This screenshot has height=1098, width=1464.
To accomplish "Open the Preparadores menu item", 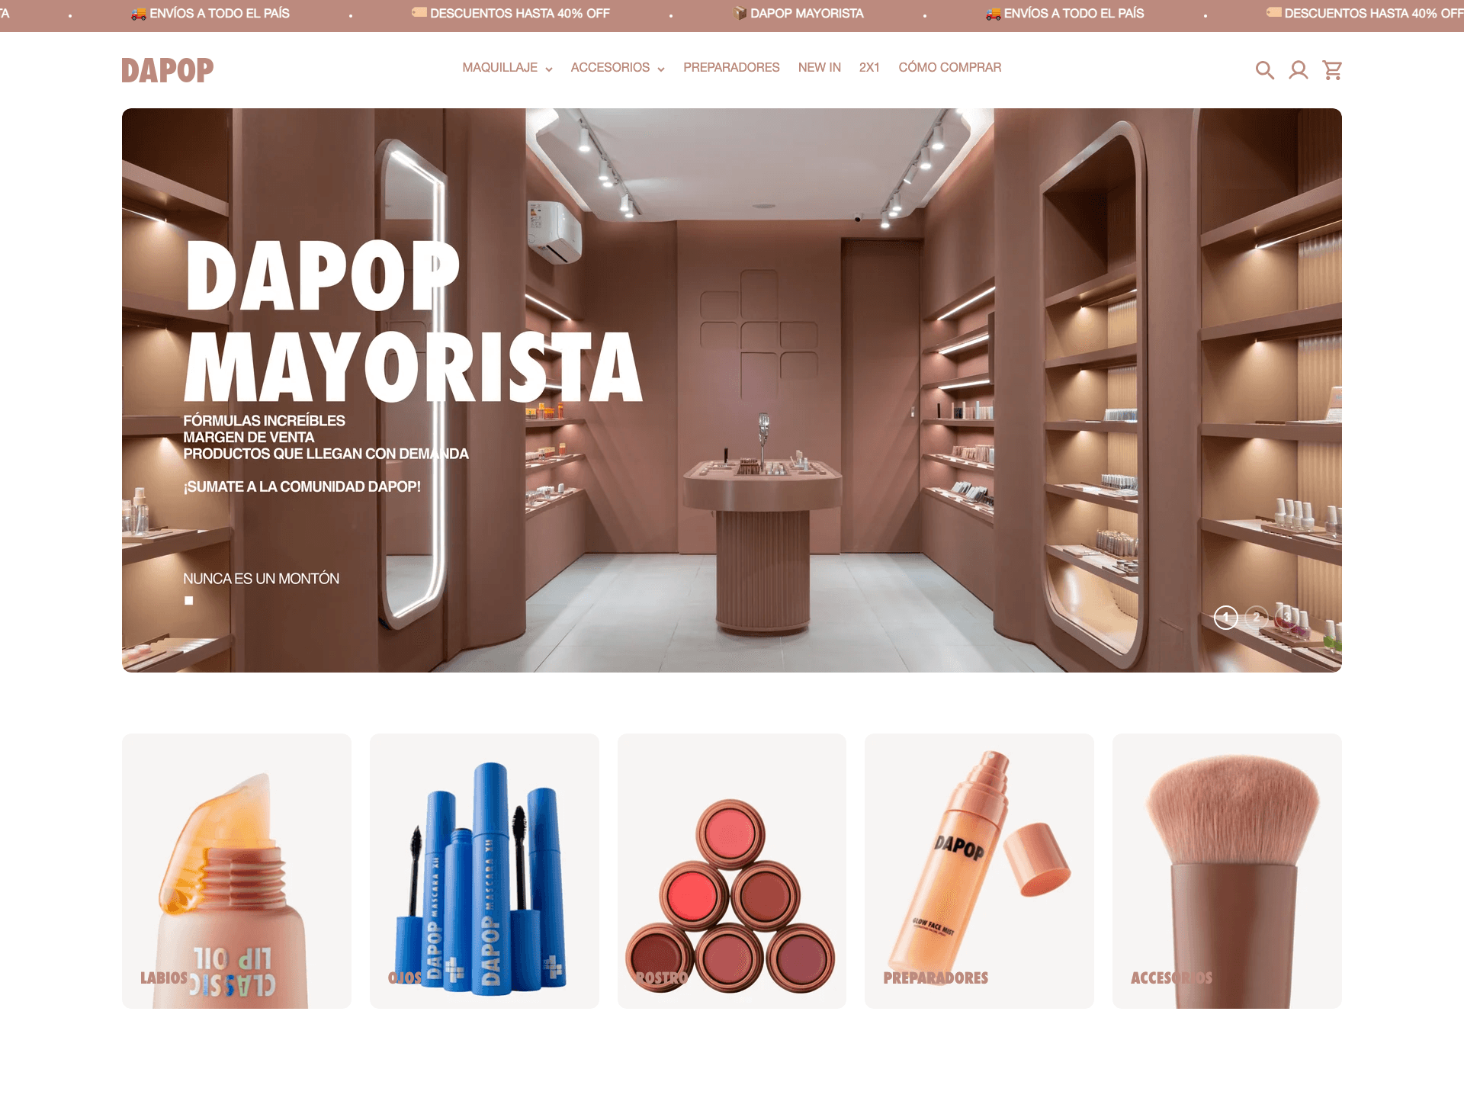I will point(731,67).
